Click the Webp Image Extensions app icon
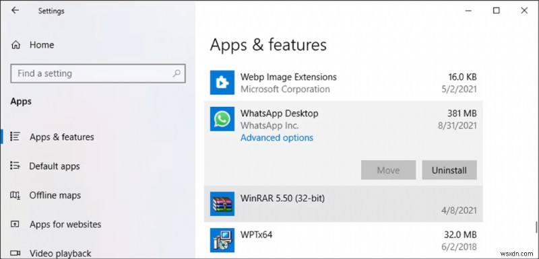The width and height of the screenshot is (539, 259). [222, 83]
